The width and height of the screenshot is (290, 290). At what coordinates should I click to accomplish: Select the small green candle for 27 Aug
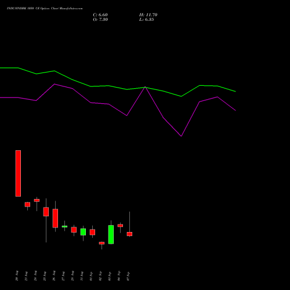[x=64, y=226]
